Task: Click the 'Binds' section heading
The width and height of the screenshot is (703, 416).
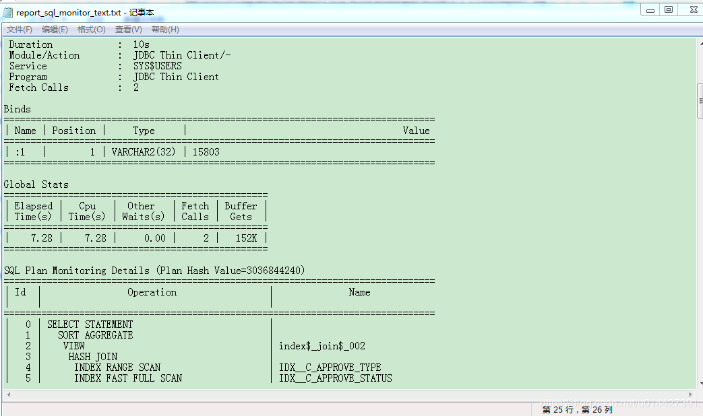Action: point(18,109)
